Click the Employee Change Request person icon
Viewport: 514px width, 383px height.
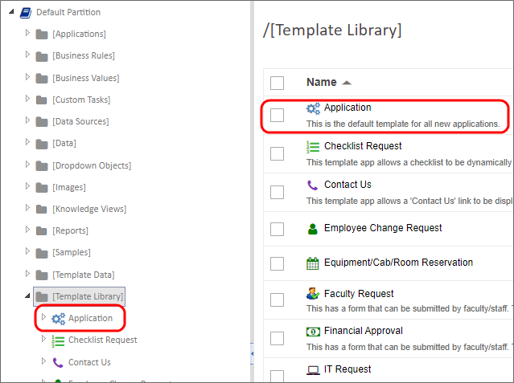click(x=313, y=228)
